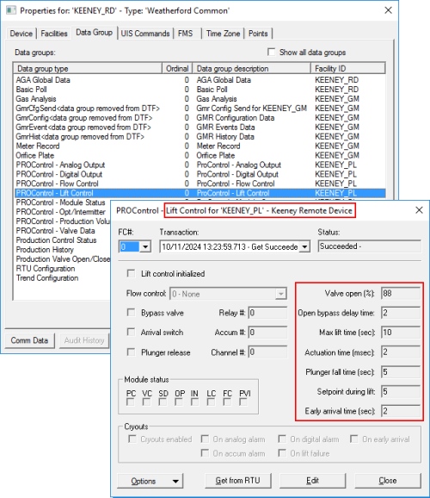Click the Close button in Lift Control dialog
Screen dimensions: 430x498
click(388, 481)
